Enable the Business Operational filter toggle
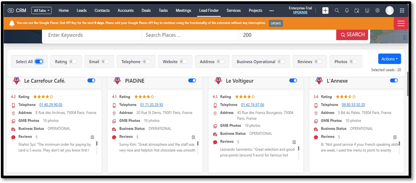The width and height of the screenshot is (416, 183). click(281, 61)
